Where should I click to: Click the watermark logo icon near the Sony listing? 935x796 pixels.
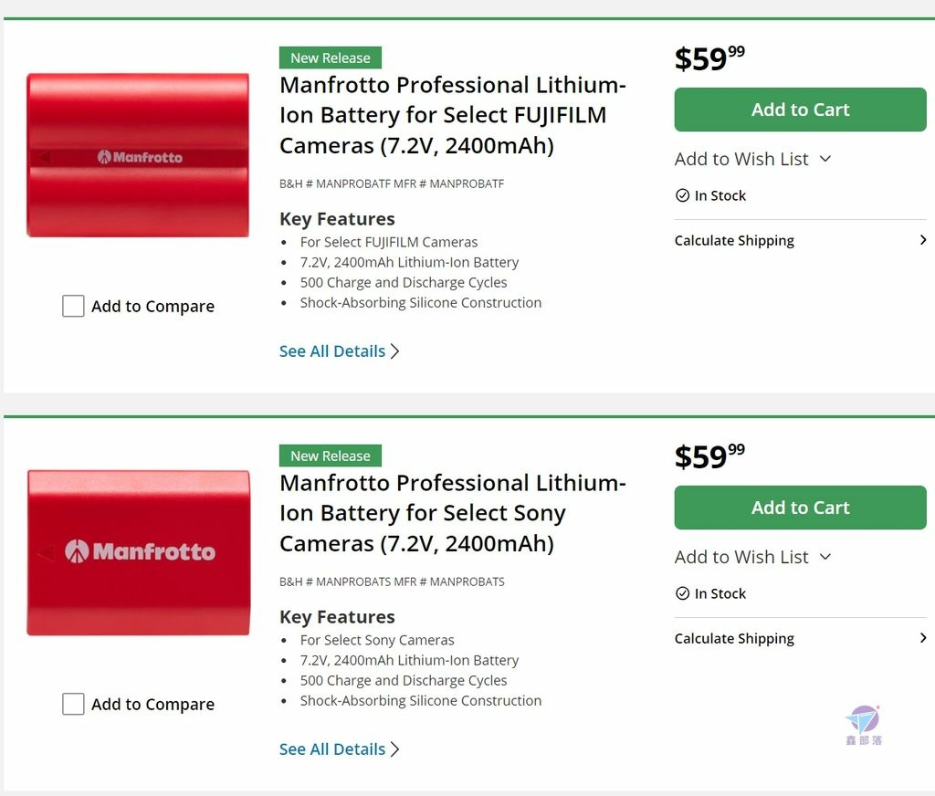864,725
